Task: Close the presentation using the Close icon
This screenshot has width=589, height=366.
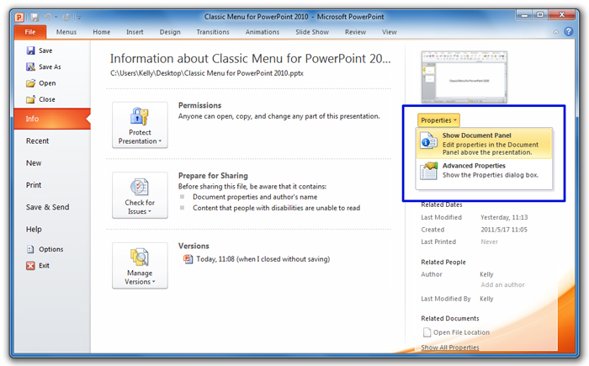Action: [31, 99]
